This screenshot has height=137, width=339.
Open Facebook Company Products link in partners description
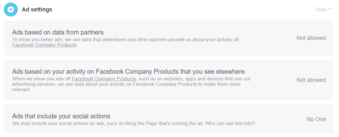(44, 45)
